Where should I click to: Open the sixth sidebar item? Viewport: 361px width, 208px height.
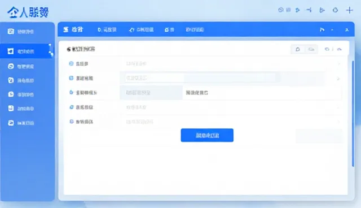coord(21,109)
